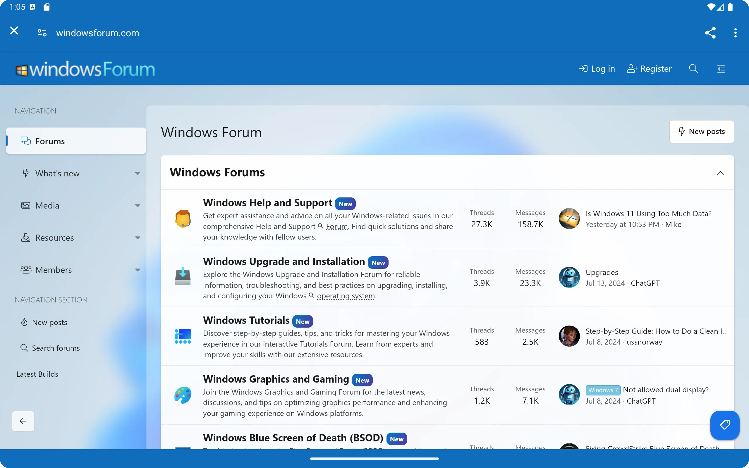Screen dimensions: 749x468
Task: Click the Search forums link
Action: coord(56,347)
